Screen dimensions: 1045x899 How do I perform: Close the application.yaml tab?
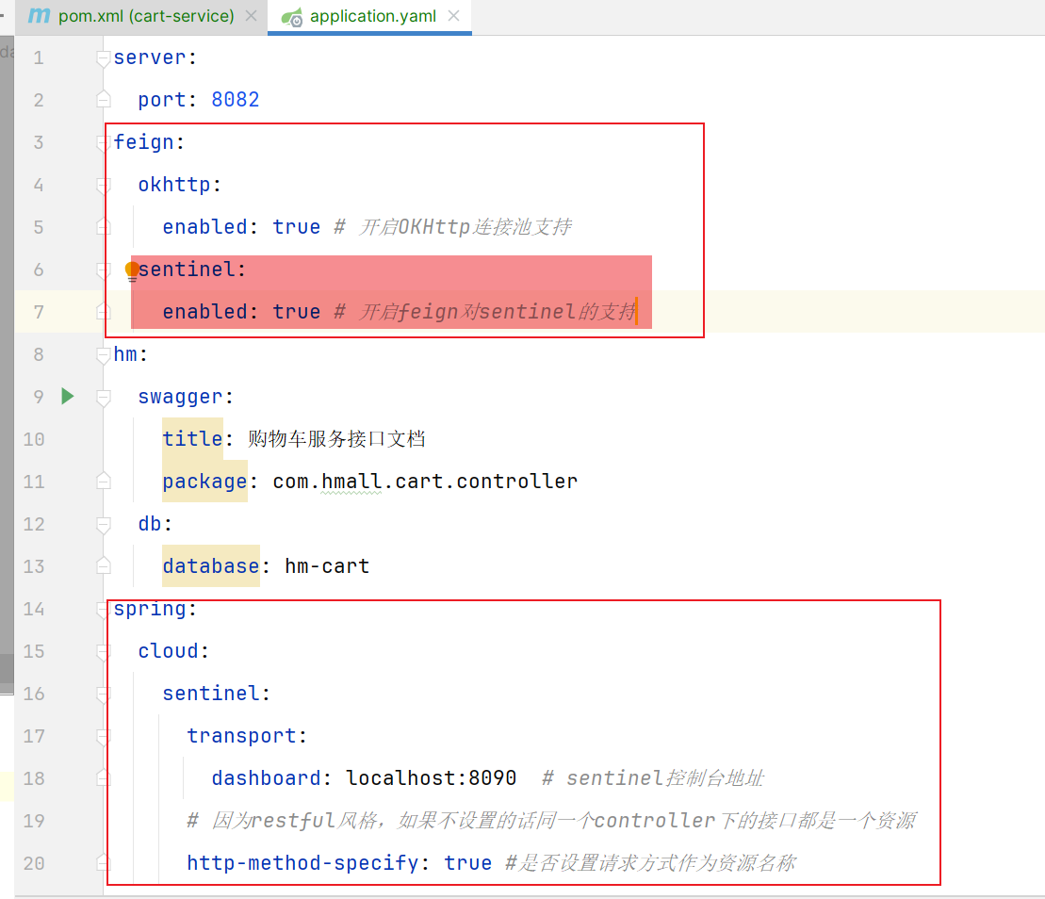point(454,15)
